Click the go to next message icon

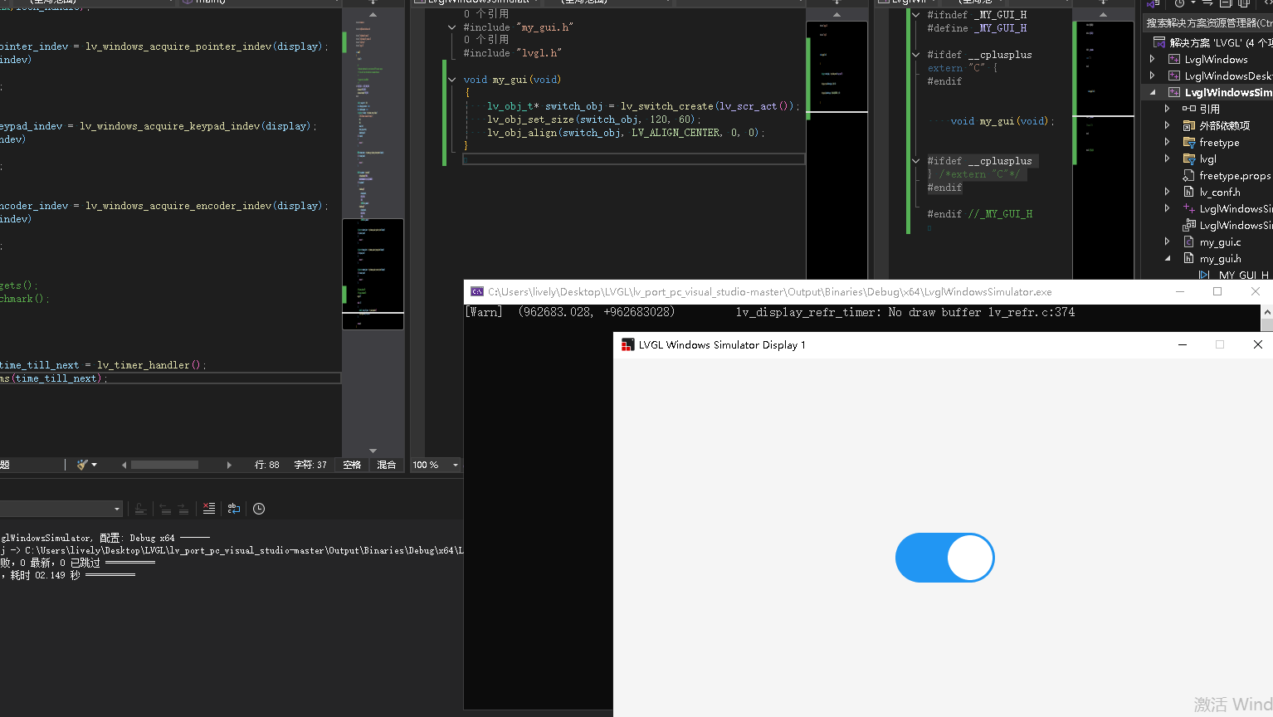(183, 509)
